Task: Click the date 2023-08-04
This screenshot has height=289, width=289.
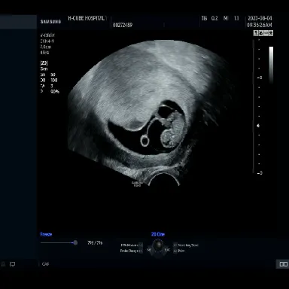Action: (x=260, y=18)
